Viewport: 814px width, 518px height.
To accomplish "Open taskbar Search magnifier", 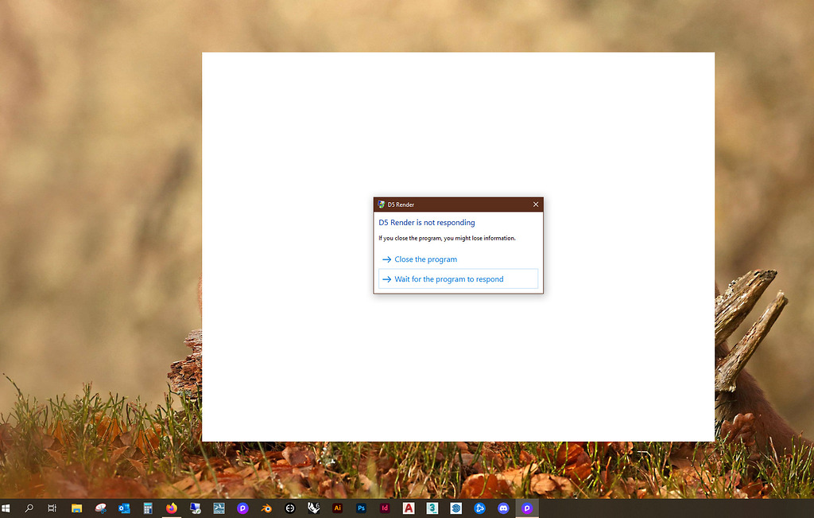I will pos(29,508).
